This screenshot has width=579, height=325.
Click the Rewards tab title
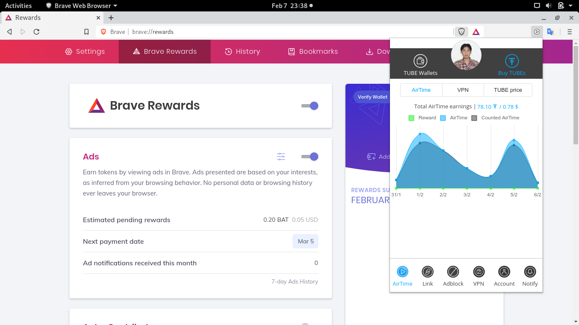pos(28,18)
